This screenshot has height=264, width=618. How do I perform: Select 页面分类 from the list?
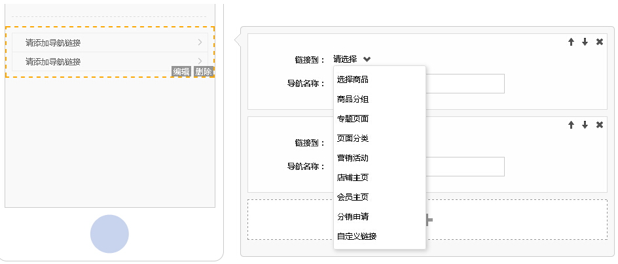pyautogui.click(x=353, y=139)
